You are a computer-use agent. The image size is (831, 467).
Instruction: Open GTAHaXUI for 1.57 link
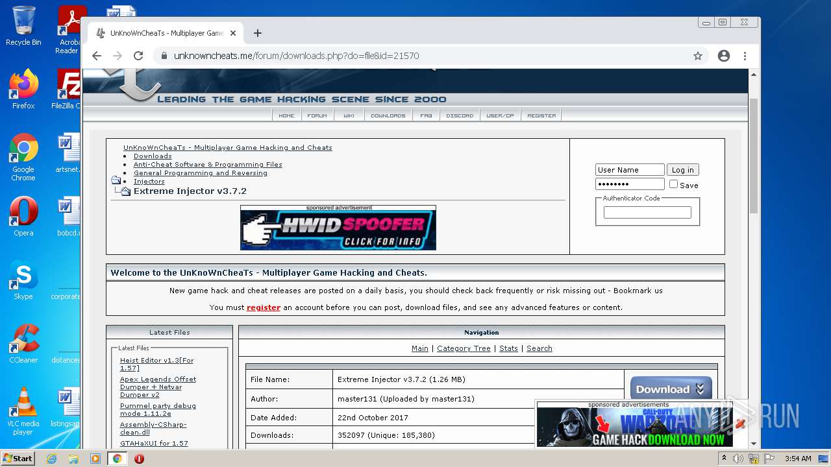click(x=154, y=443)
